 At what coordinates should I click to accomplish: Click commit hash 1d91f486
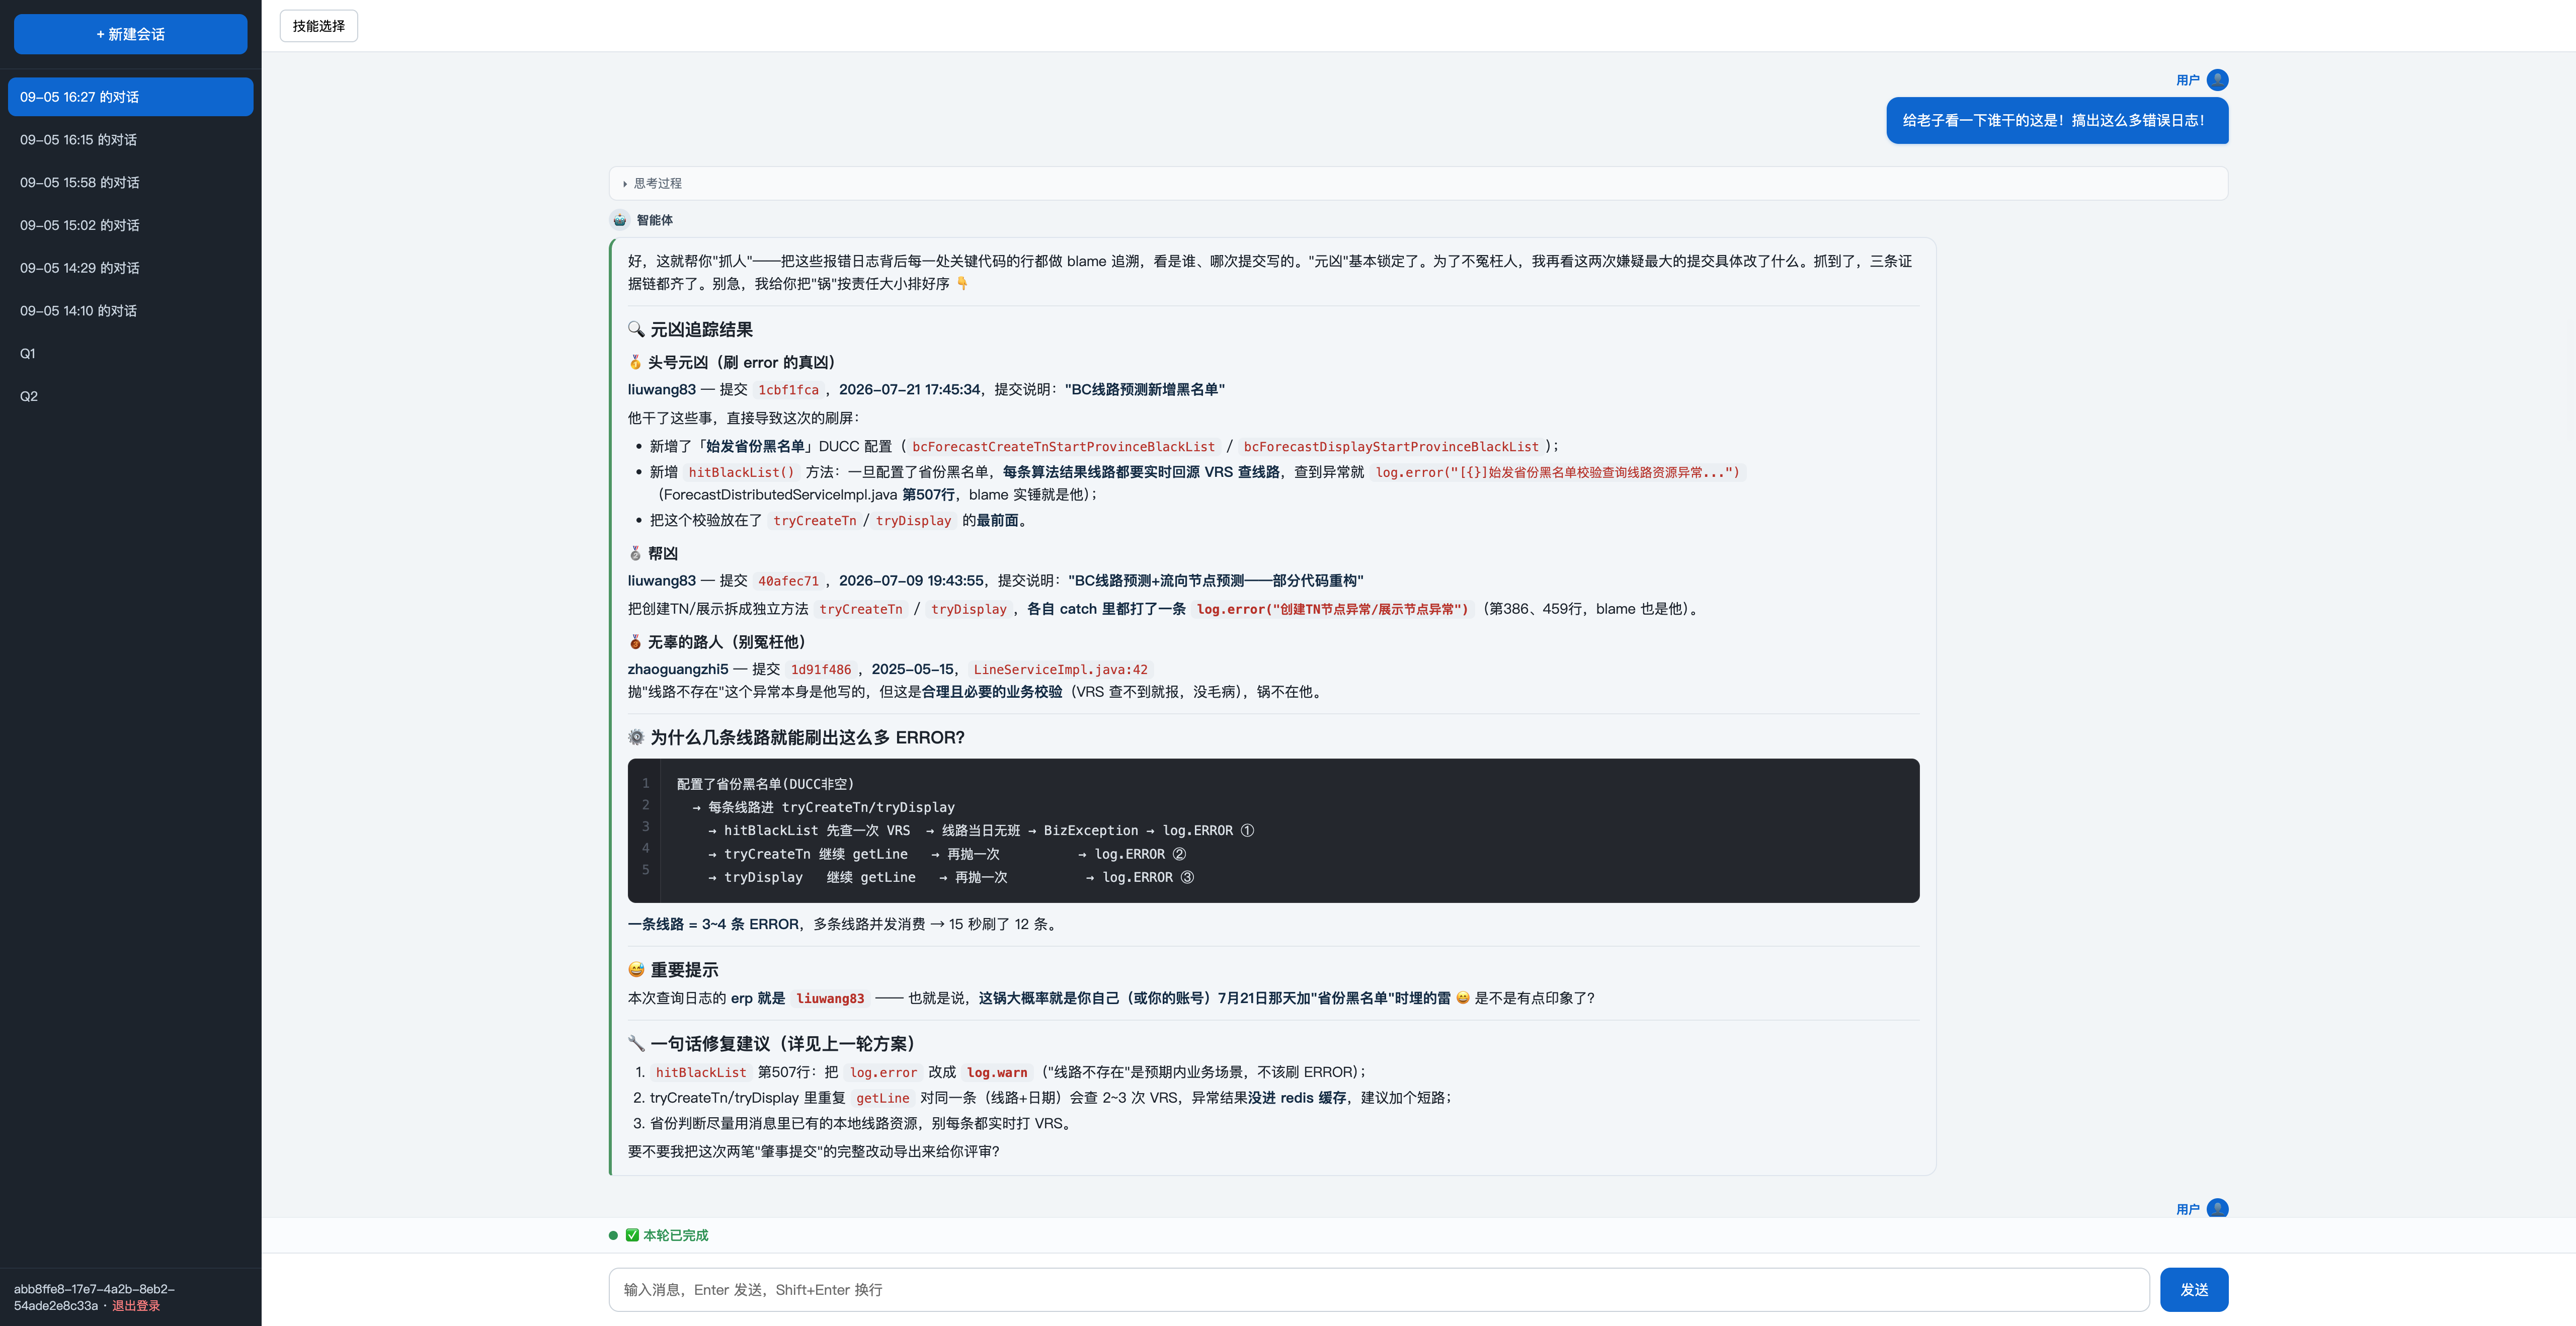point(821,670)
